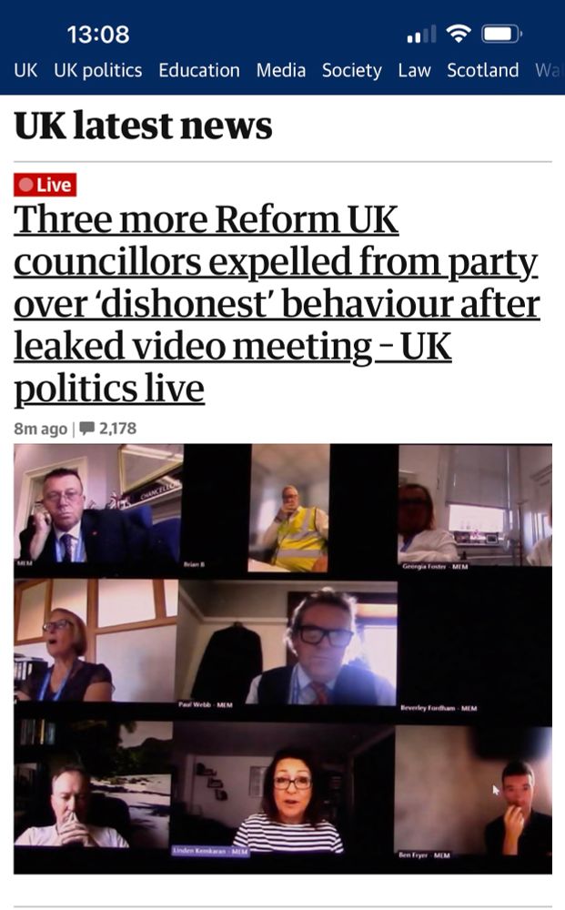Viewport: 565px width, 910px height.
Task: View the 2,178 comments count
Action: pos(117,429)
